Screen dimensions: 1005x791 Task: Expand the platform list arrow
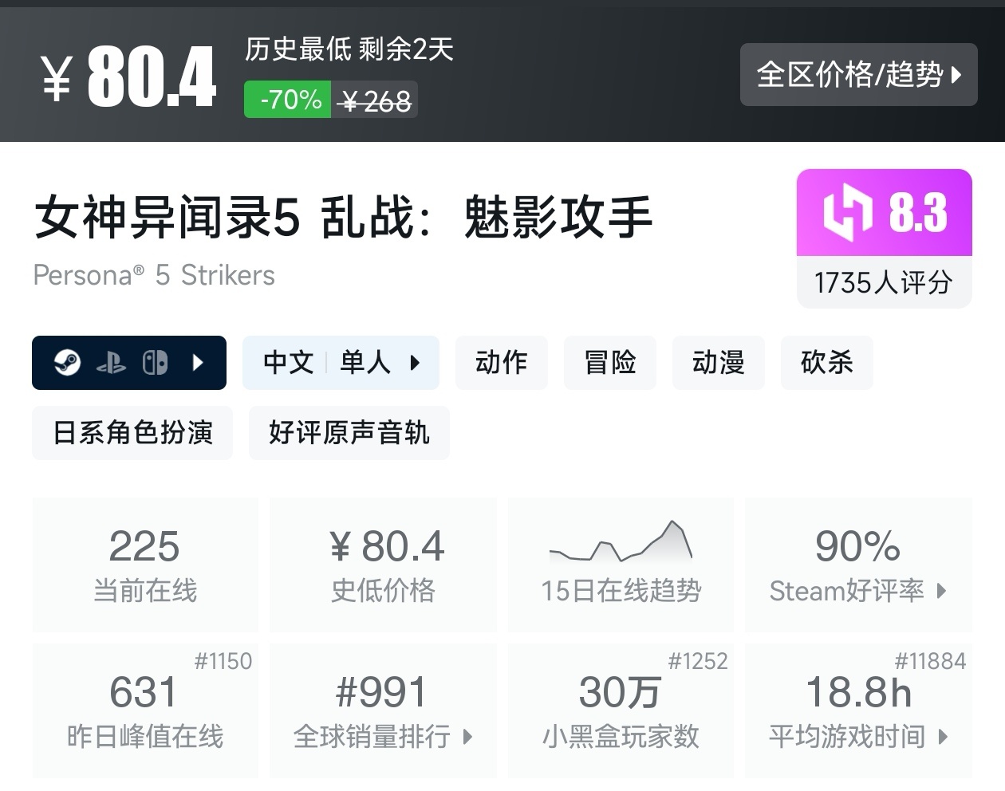pos(199,363)
